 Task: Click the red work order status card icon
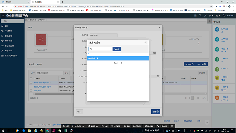pos(41,40)
